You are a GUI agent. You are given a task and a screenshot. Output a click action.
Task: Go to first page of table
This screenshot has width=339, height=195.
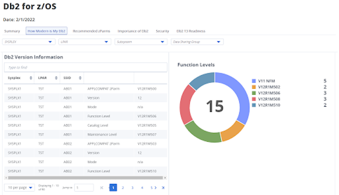pyautogui.click(x=102, y=187)
